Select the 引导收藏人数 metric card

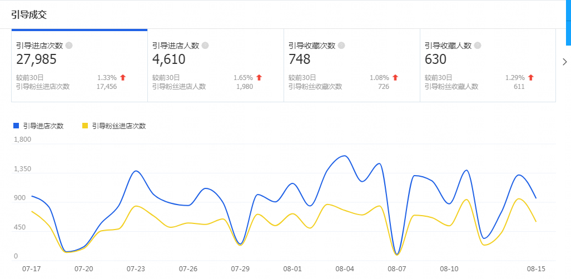tap(488, 66)
